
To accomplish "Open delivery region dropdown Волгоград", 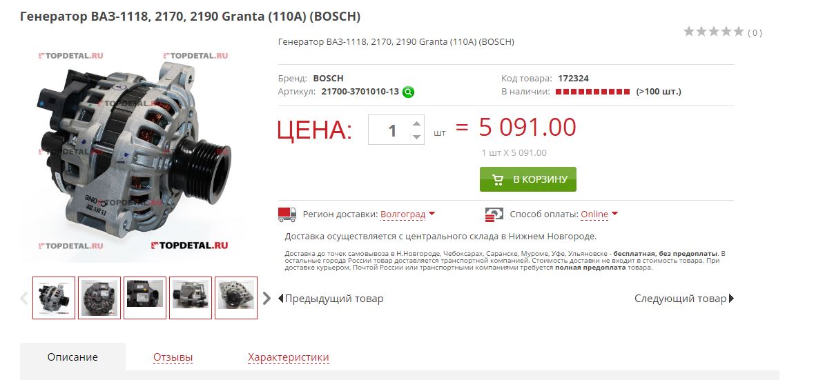I will [407, 214].
